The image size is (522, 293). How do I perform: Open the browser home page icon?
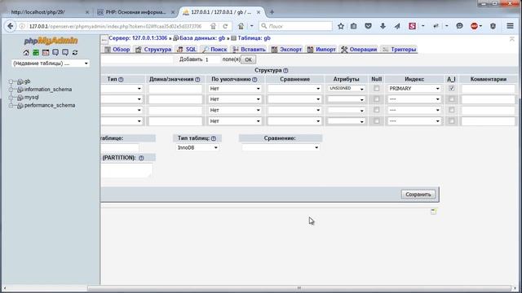click(x=241, y=26)
